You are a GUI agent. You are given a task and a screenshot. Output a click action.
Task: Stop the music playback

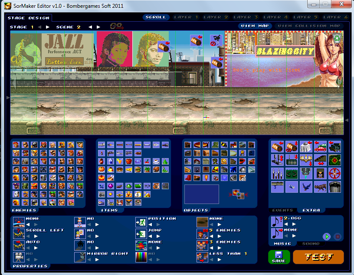click(x=338, y=236)
